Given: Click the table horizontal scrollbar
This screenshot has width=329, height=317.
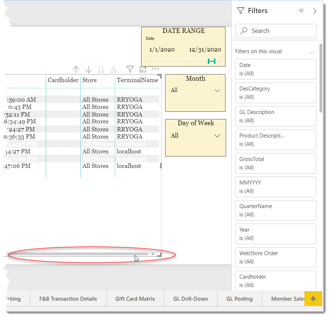Looking at the screenshot, I should [x=78, y=254].
